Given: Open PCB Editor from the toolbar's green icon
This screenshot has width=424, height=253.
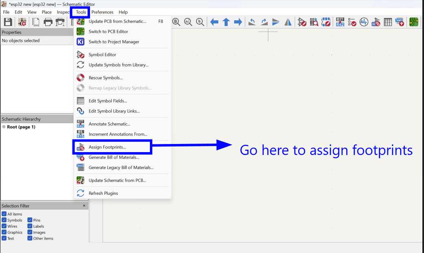Looking at the screenshot, I should 414,22.
